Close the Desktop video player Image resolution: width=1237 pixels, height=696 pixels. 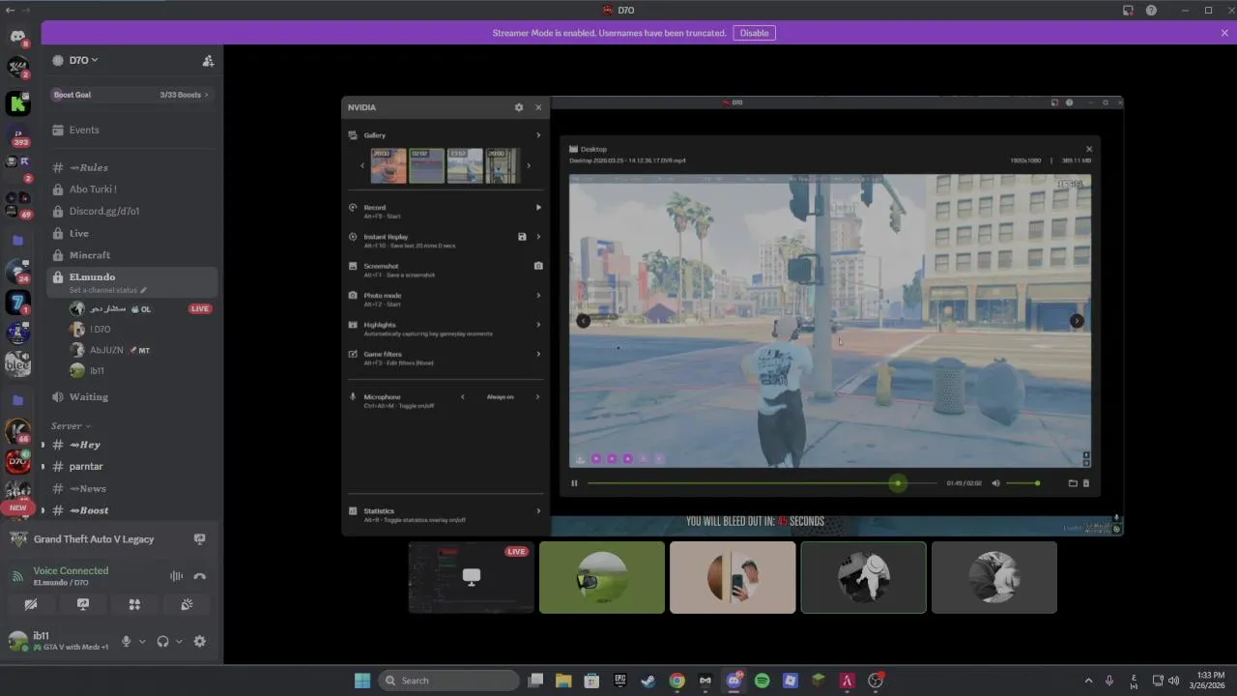tap(1089, 149)
